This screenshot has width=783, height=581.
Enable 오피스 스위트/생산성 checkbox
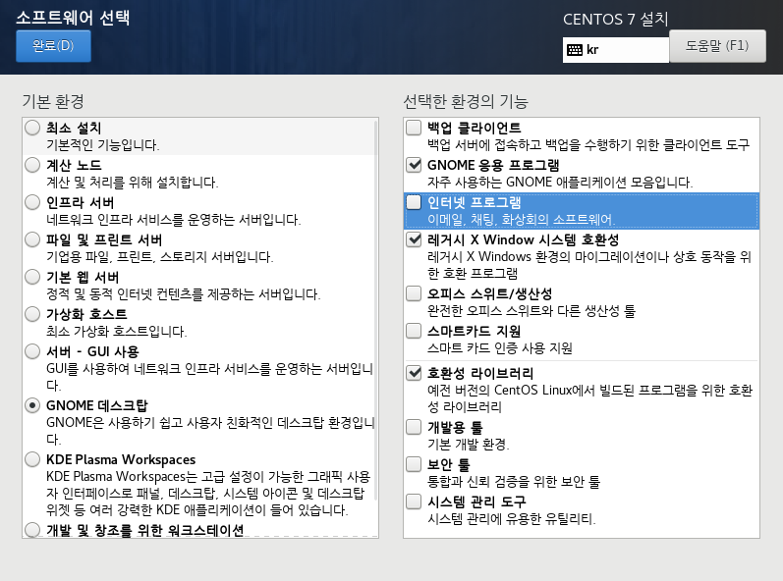pyautogui.click(x=414, y=293)
